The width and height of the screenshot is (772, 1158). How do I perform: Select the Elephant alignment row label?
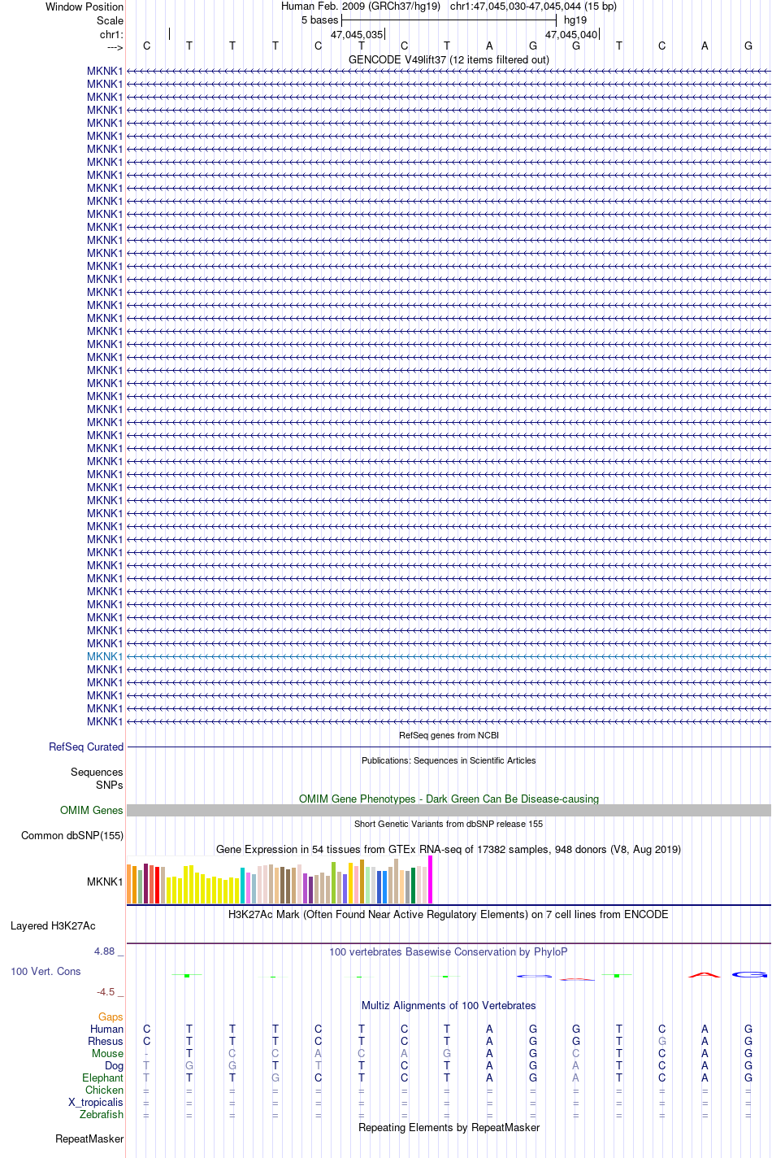click(x=102, y=1077)
